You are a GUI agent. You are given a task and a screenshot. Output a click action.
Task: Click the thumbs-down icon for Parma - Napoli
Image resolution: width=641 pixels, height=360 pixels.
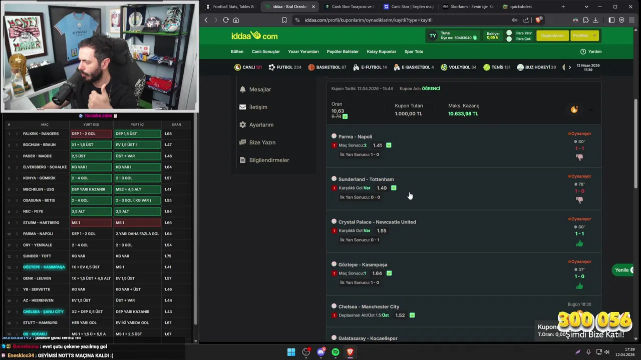click(x=579, y=157)
